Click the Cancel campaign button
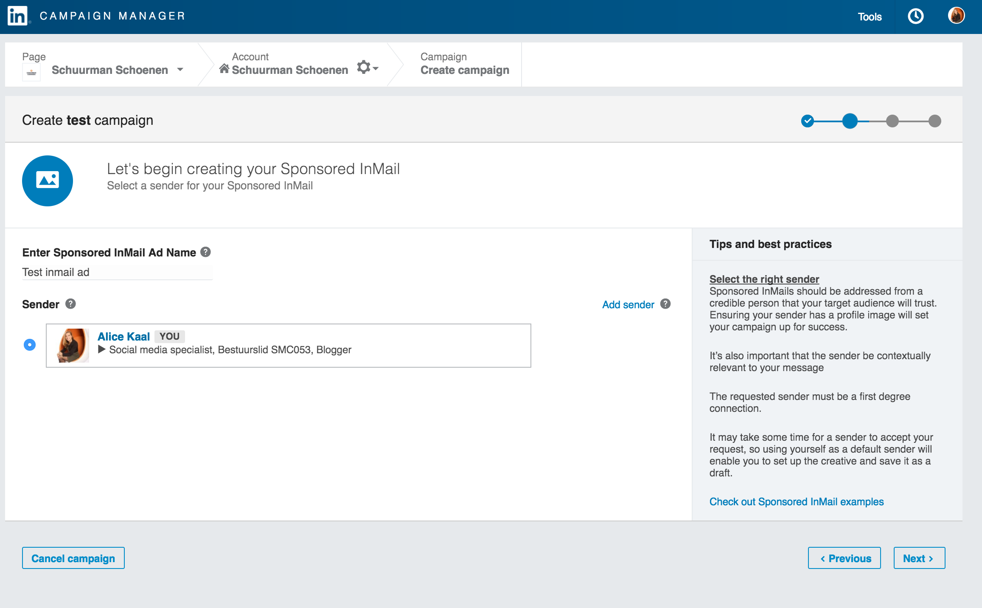The width and height of the screenshot is (982, 608). coord(73,558)
